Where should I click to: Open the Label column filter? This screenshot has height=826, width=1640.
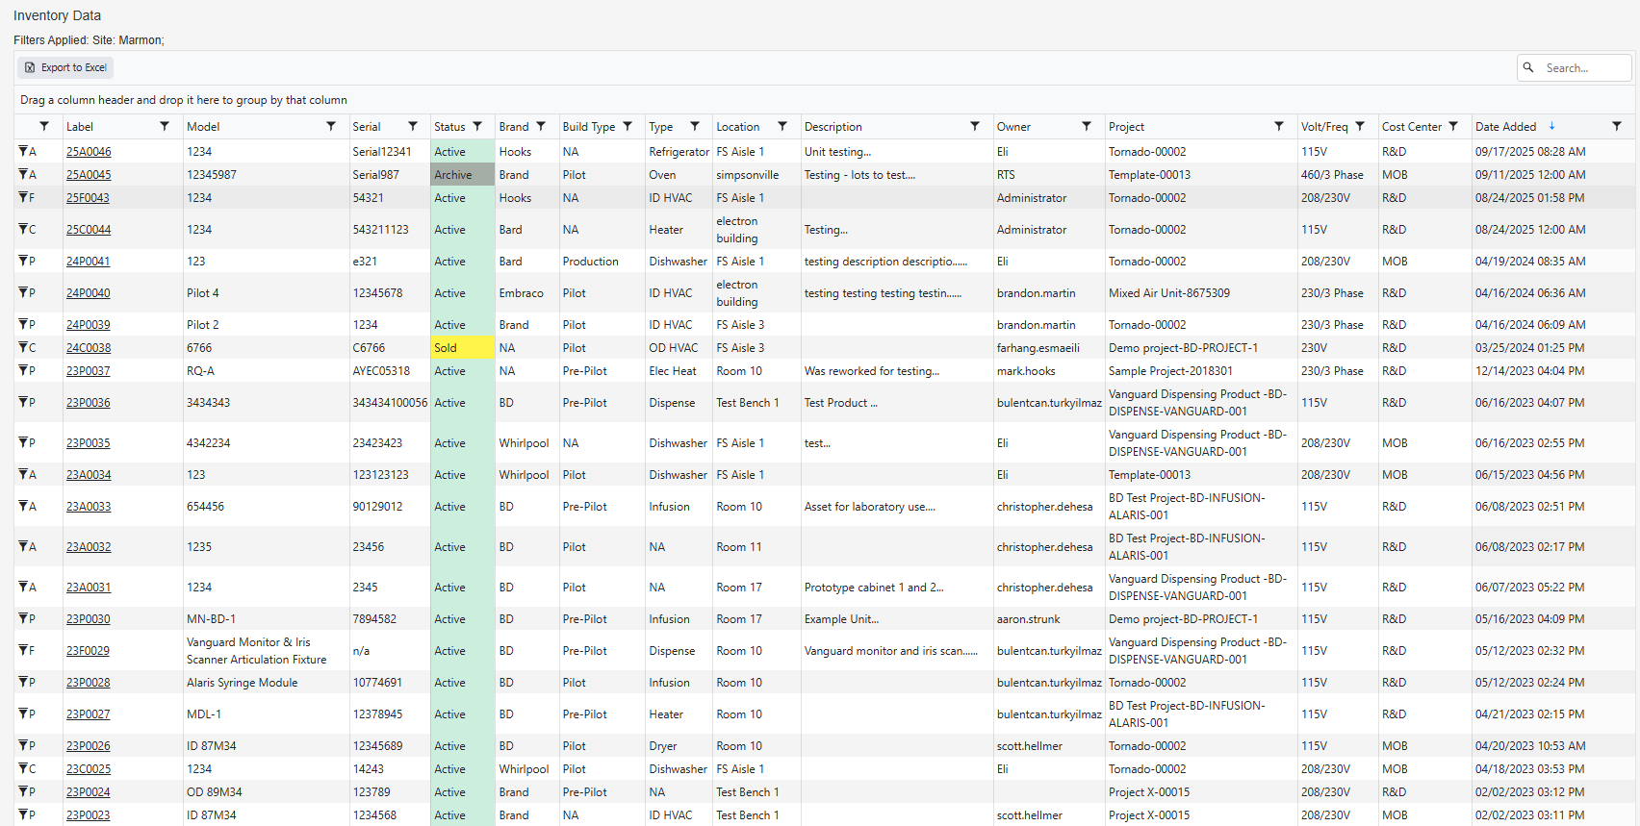(x=165, y=126)
